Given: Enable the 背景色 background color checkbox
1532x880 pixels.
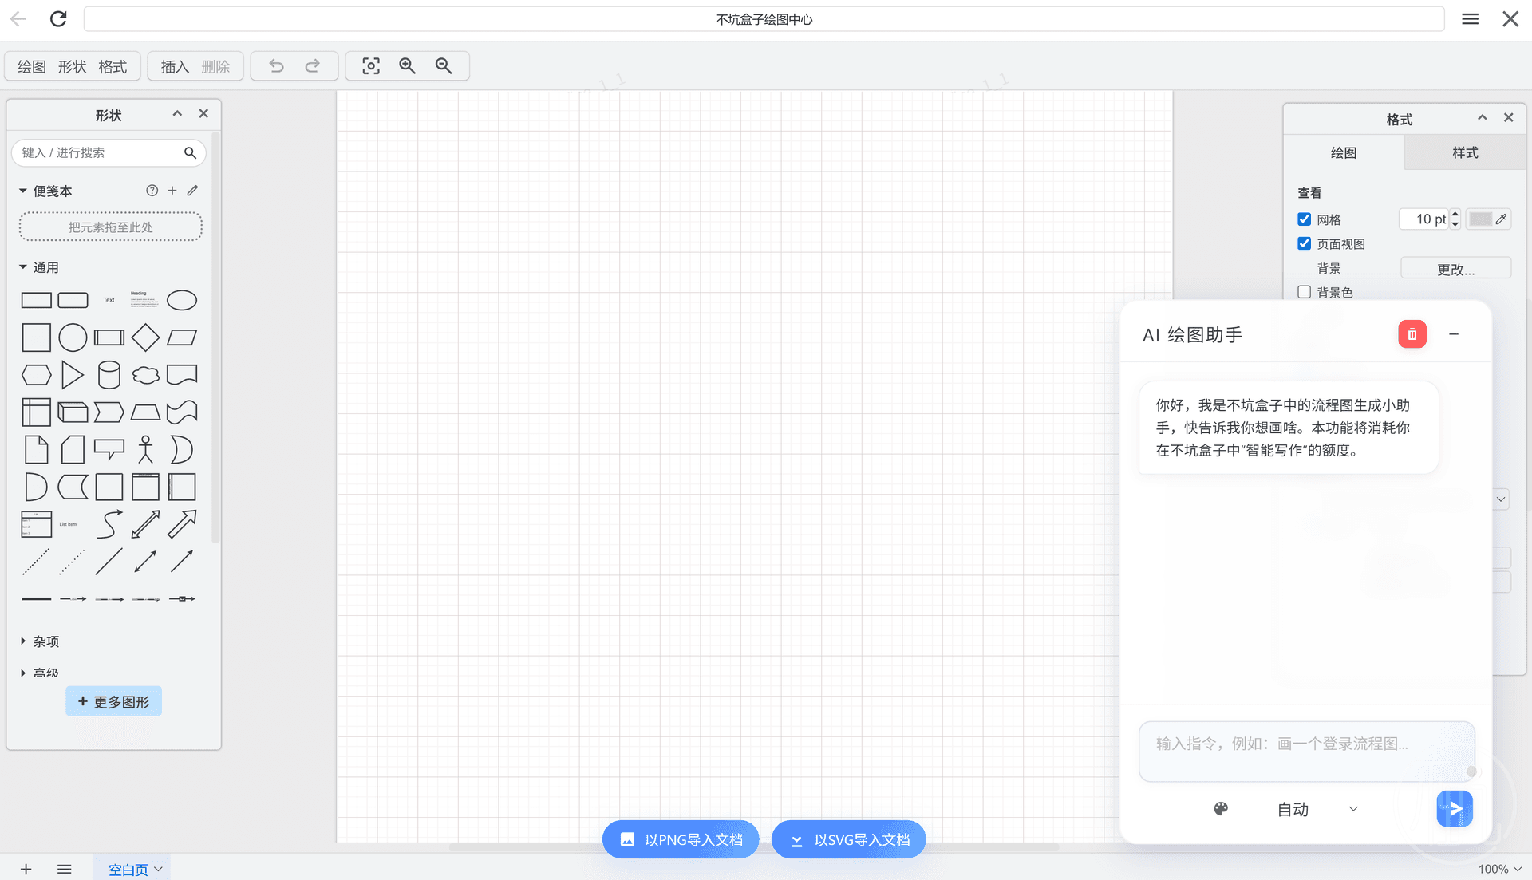Looking at the screenshot, I should [x=1305, y=293].
